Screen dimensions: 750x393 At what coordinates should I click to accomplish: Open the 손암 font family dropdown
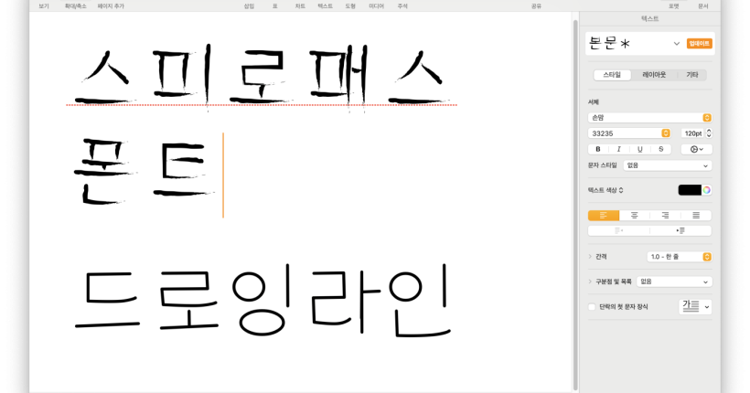tap(649, 117)
